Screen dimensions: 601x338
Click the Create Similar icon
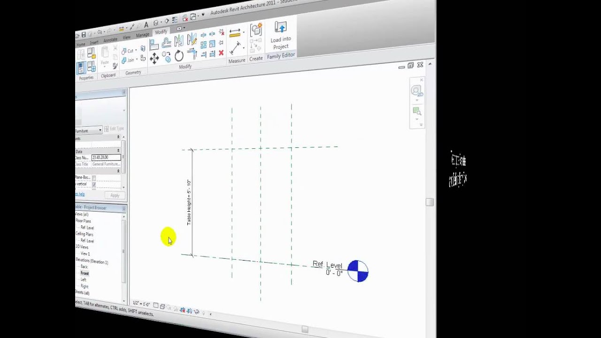point(256,29)
